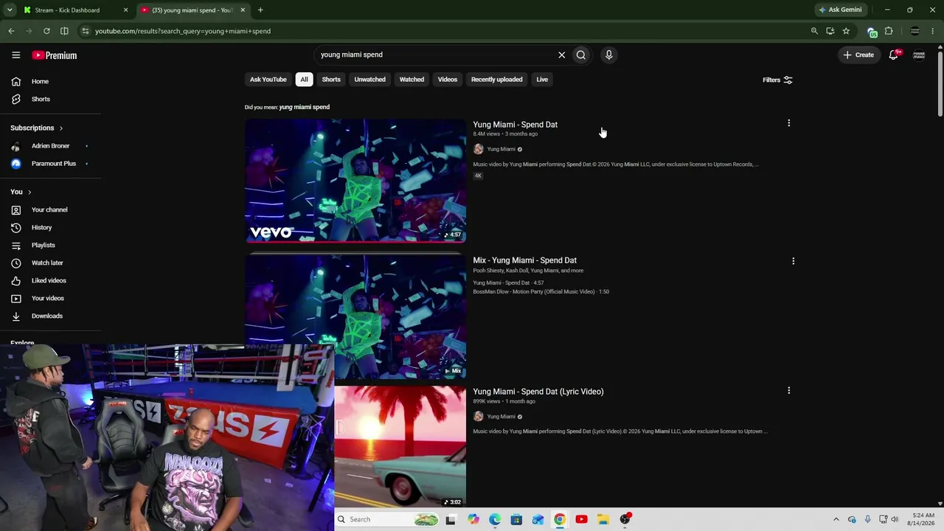This screenshot has width=944, height=531.
Task: Close the Stream - Kick Dashboard tab
Action: pyautogui.click(x=125, y=10)
